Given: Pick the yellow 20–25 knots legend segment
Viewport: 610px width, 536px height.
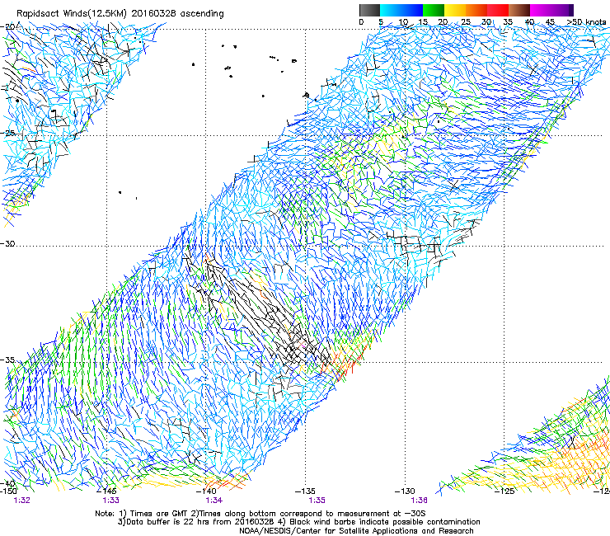Looking at the screenshot, I should [x=455, y=10].
